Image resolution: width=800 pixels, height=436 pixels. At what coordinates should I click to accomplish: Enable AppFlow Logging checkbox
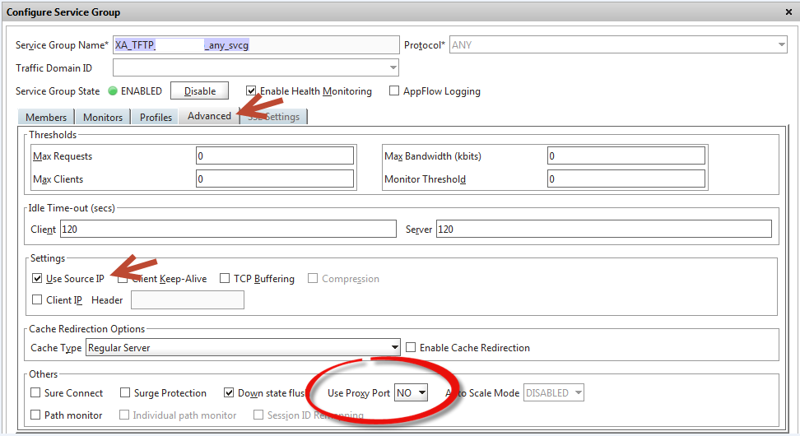pos(394,91)
